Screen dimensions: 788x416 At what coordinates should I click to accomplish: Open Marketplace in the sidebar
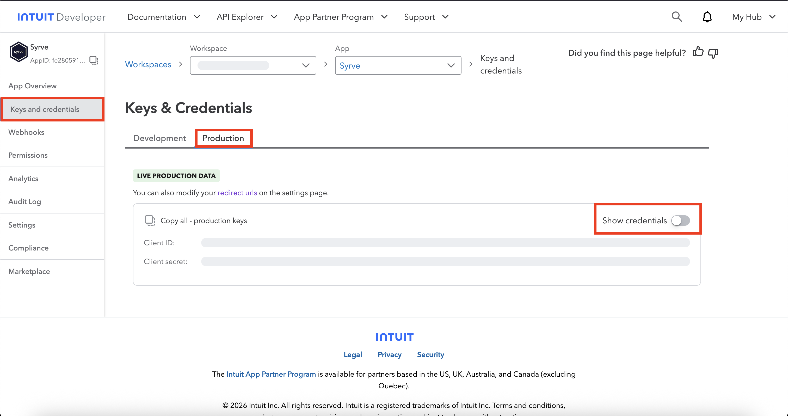coord(29,271)
